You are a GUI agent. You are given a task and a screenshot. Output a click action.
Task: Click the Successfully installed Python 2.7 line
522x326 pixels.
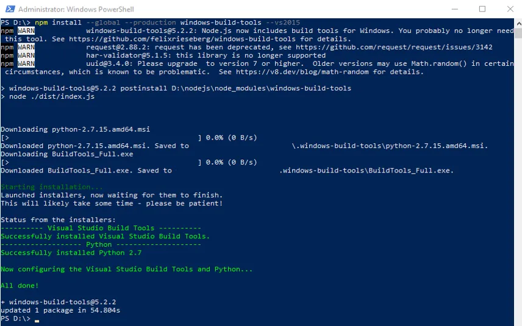[x=71, y=252]
